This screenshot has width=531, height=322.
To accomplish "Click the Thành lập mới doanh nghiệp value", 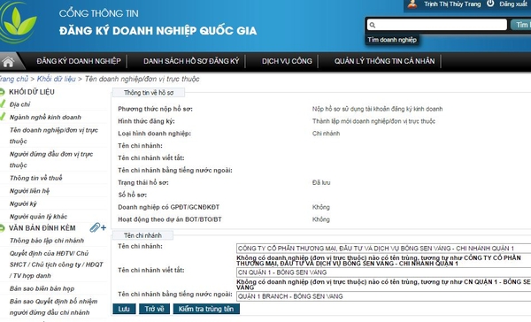I will (373, 121).
